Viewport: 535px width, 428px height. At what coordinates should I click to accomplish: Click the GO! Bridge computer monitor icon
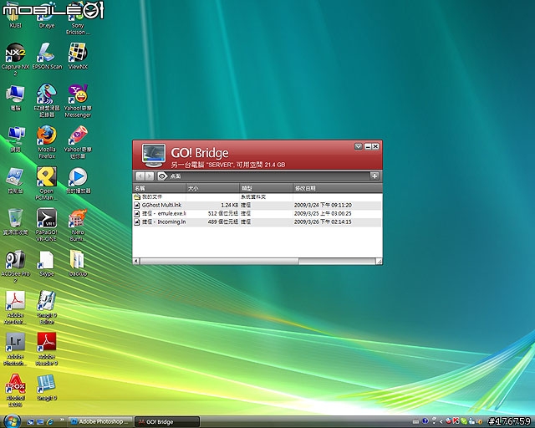coord(154,155)
